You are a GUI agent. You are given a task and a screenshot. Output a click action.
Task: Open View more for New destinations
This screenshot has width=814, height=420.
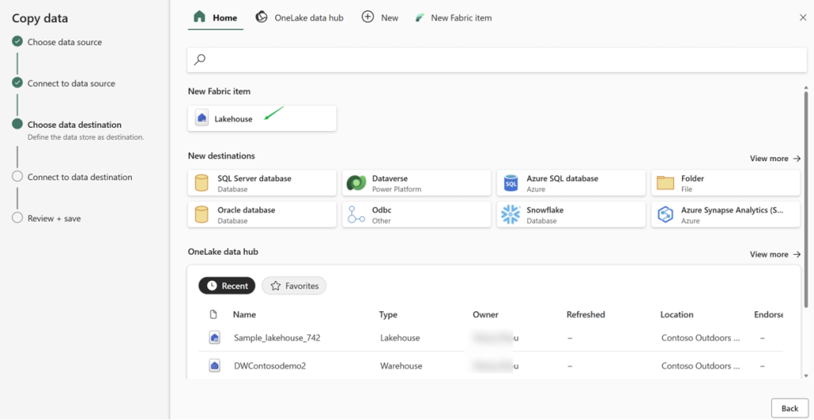point(775,159)
